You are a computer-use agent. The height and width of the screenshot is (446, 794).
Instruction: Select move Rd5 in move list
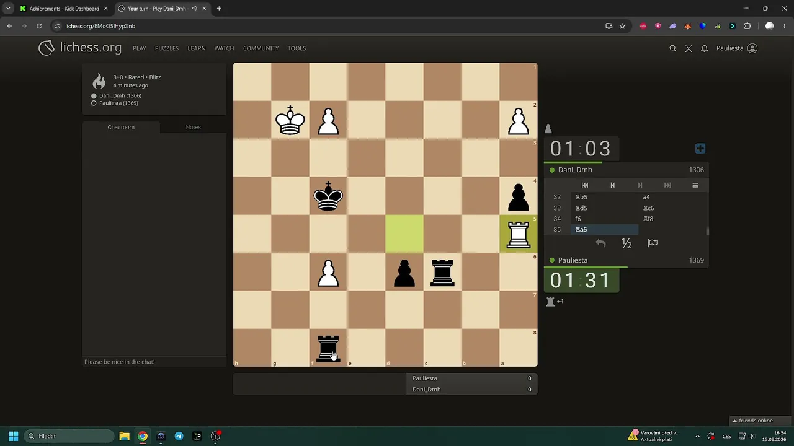point(604,208)
